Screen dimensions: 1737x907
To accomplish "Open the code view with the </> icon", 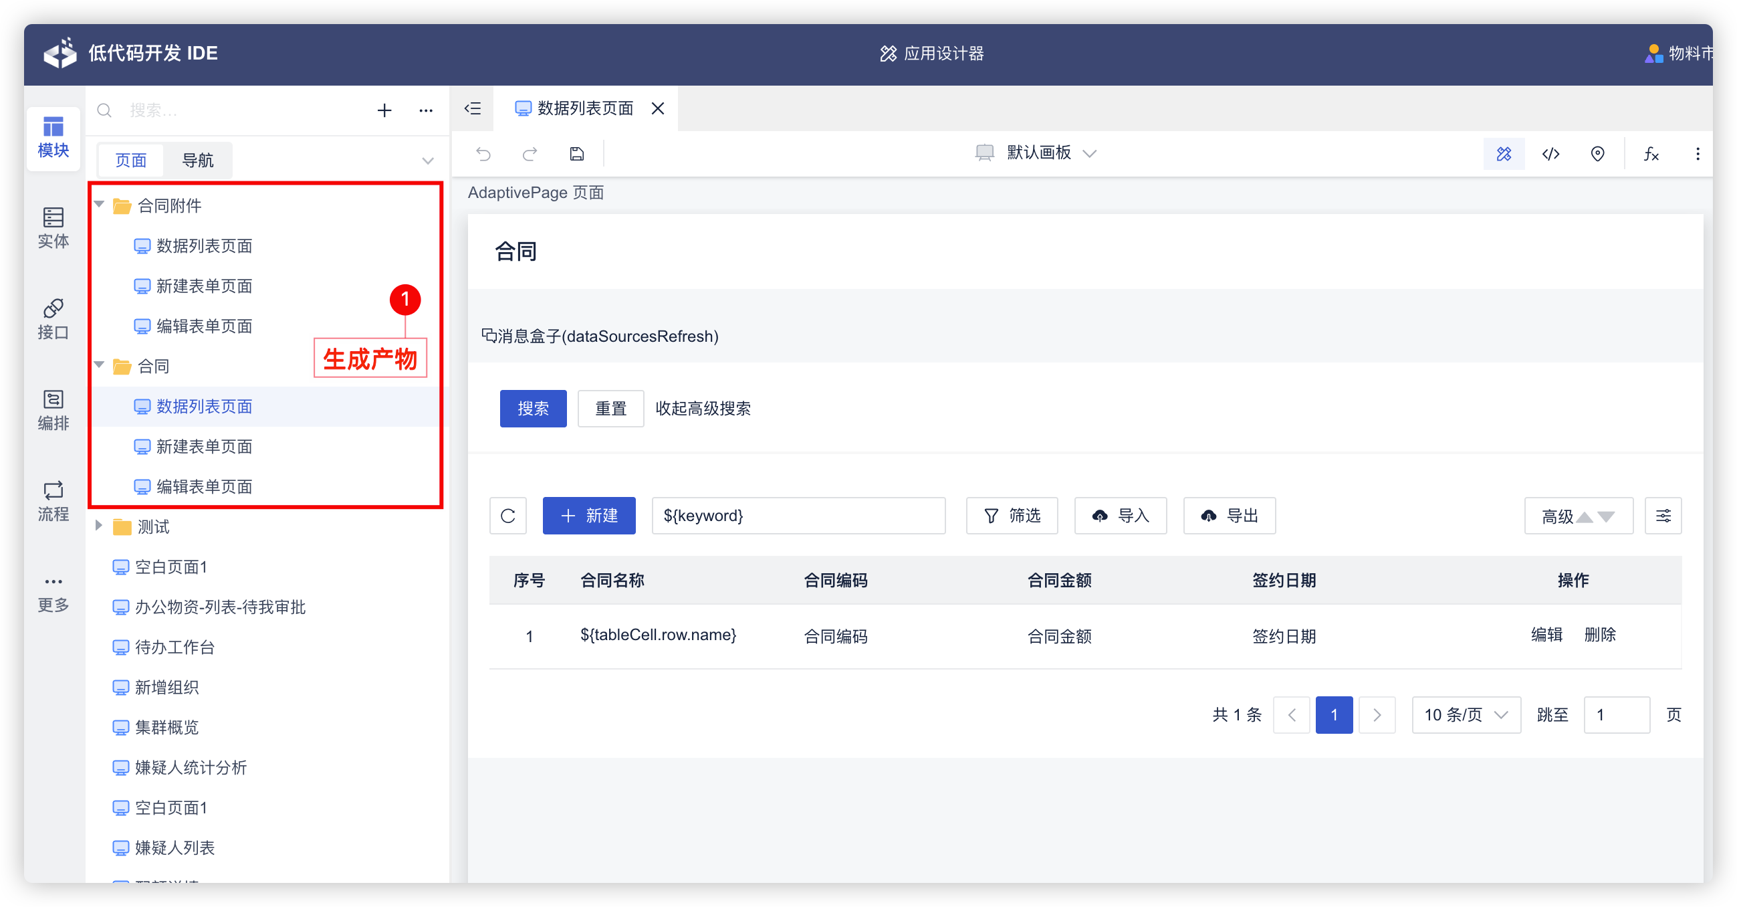I will 1550,154.
